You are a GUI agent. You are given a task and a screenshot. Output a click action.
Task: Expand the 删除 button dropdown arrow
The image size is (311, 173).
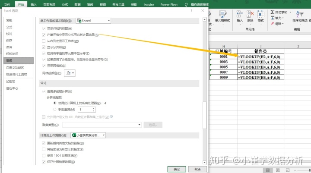pyautogui.click(x=250, y=24)
